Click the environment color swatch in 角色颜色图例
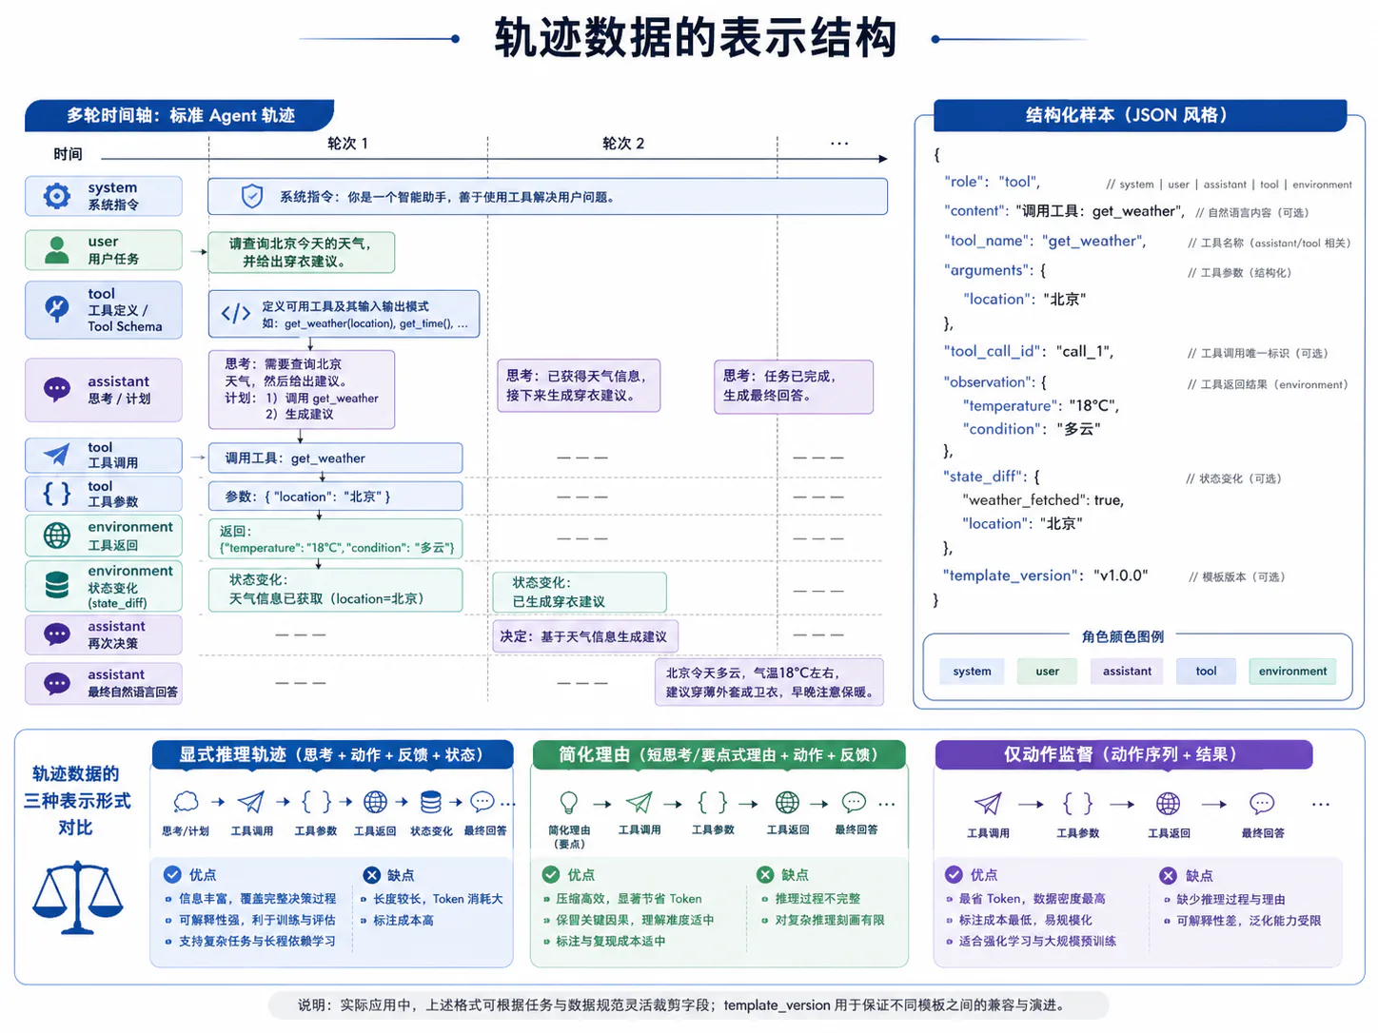The width and height of the screenshot is (1378, 1033). tap(1292, 671)
